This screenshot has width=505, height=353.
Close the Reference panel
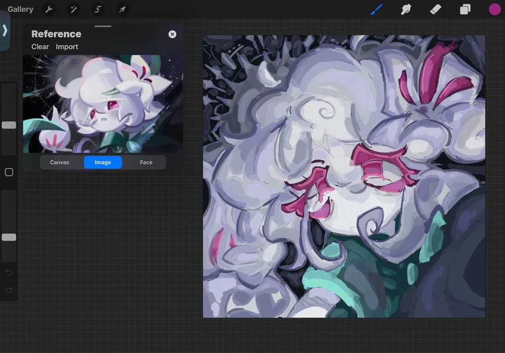172,34
